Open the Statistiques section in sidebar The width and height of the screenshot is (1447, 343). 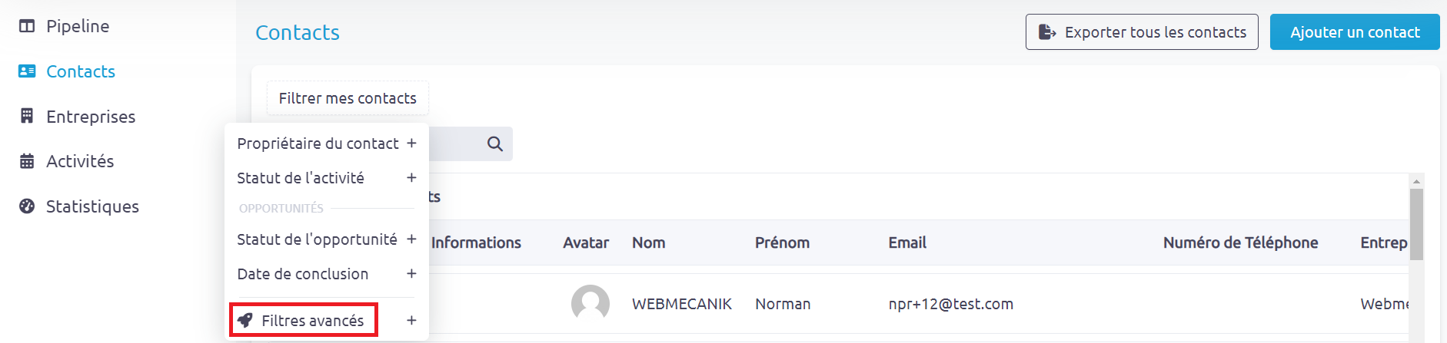pos(92,206)
